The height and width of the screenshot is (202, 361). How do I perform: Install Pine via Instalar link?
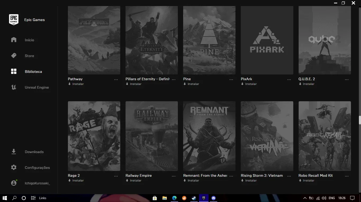tap(191, 84)
